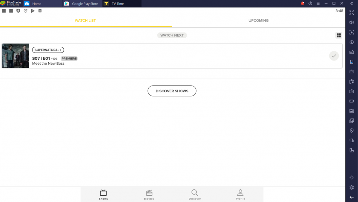Screen dimensions: 358x202
Task: Click the back arrow in sidebar
Action: [x=352, y=197]
